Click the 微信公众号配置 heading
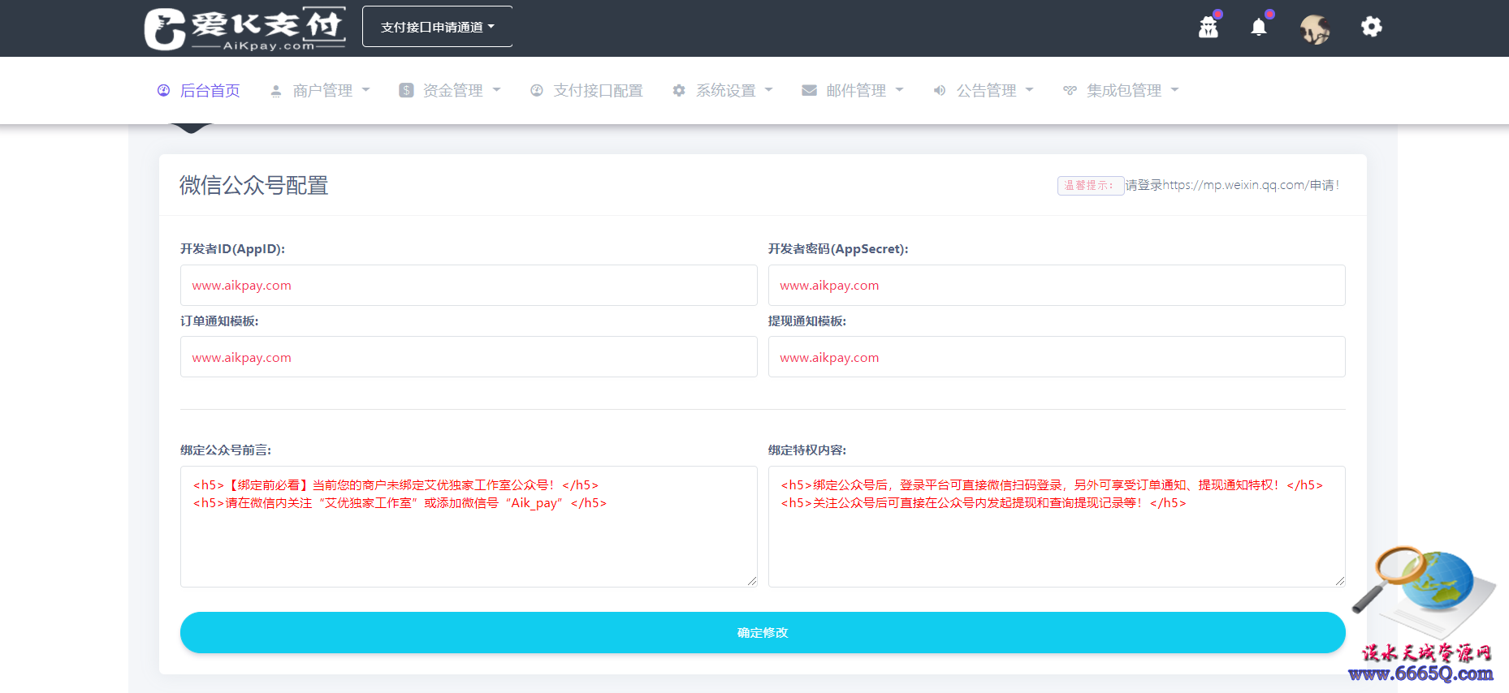The image size is (1509, 693). 253,186
